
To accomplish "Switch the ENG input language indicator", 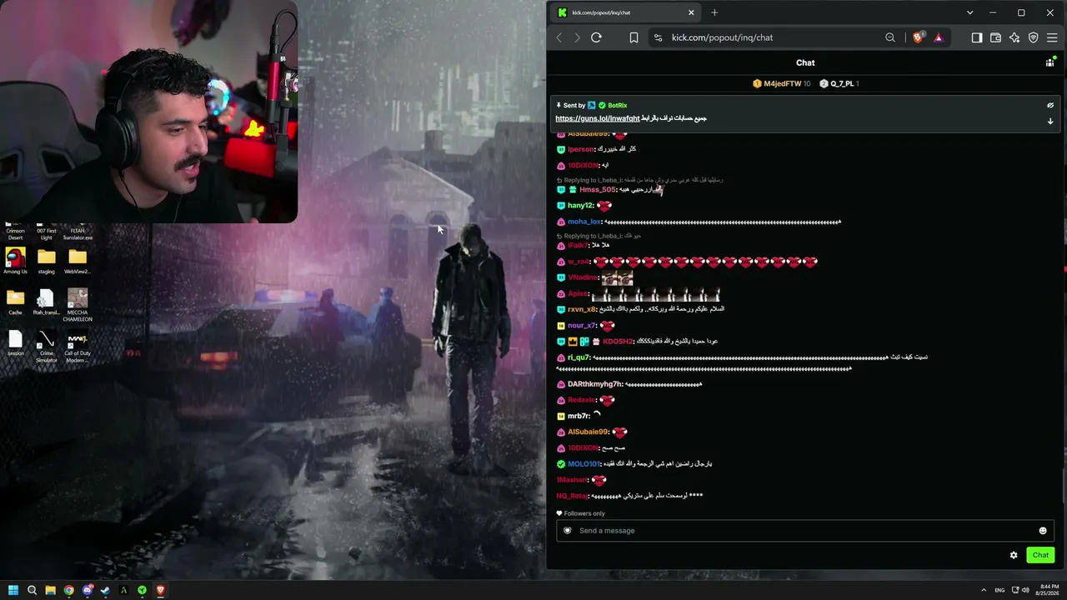I will click(x=999, y=590).
